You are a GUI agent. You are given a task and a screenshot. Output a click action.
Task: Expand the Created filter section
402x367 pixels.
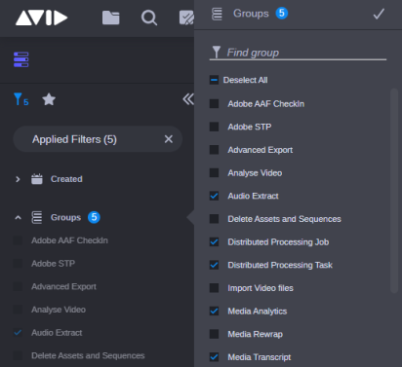point(18,179)
